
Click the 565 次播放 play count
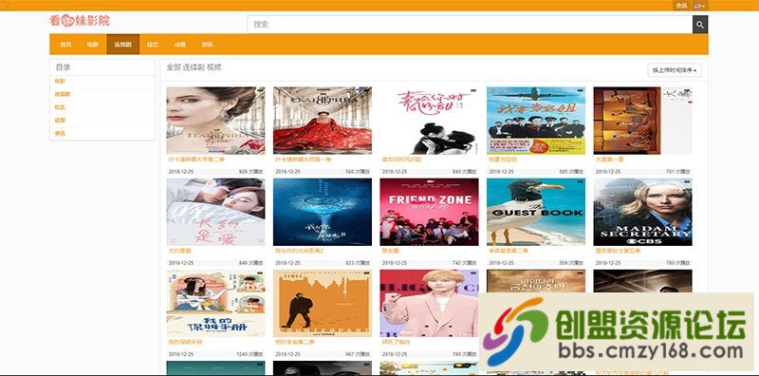571,172
